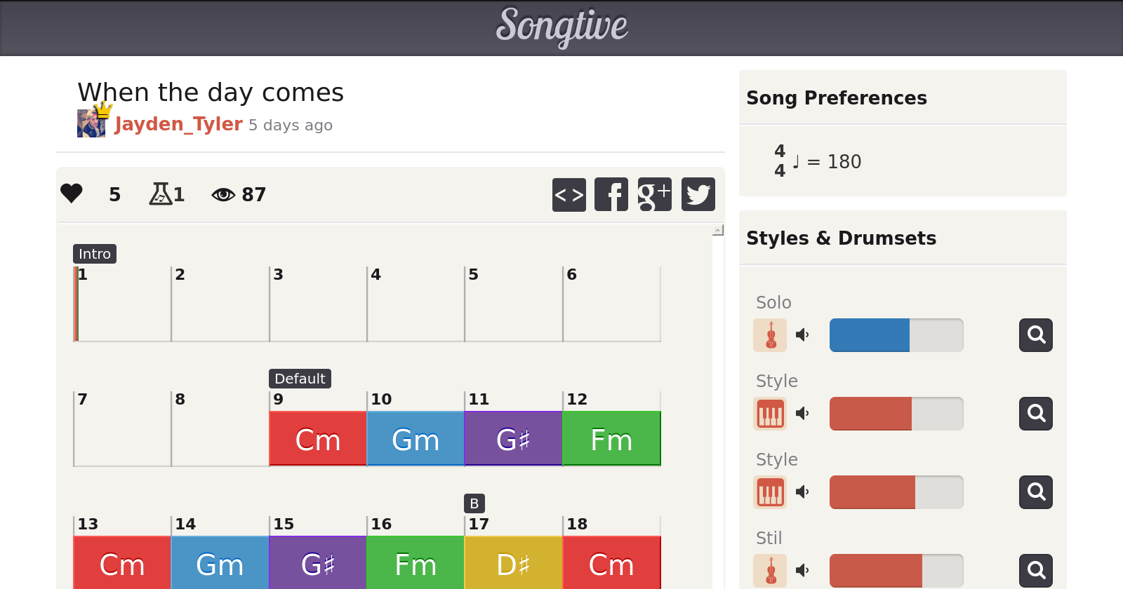The height and width of the screenshot is (589, 1123).
Task: Toggle speaker on the Stil track
Action: [x=802, y=571]
